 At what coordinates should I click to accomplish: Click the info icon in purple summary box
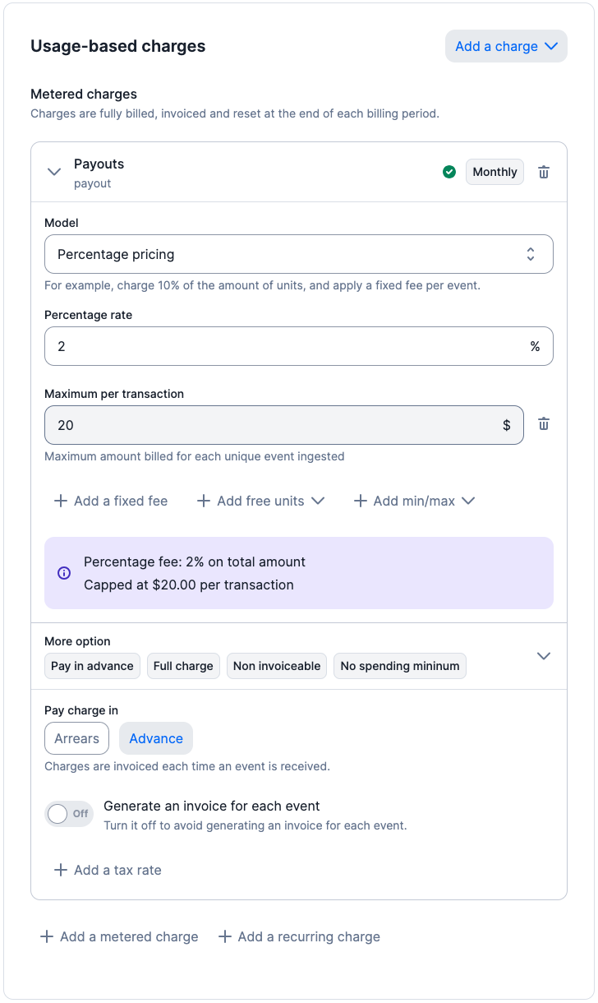pos(64,573)
